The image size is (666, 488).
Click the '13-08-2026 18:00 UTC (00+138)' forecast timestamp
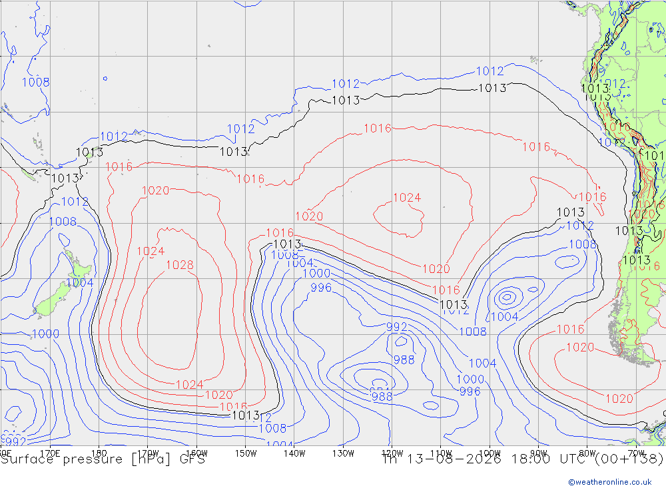(x=535, y=459)
